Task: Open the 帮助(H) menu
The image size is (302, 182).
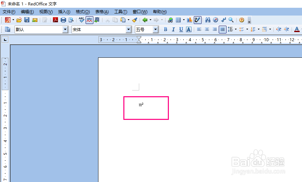Action: (160, 12)
